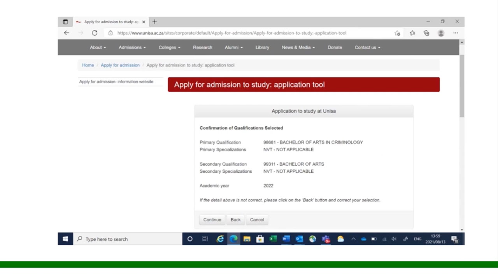Open the Favorites list icon
The height and width of the screenshot is (280, 498).
[412, 33]
